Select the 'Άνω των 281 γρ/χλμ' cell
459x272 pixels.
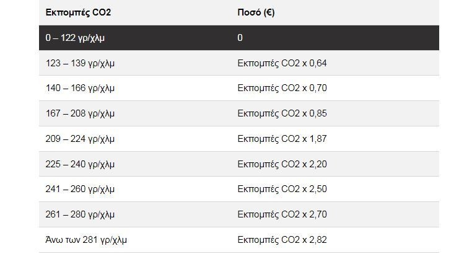[x=86, y=239]
